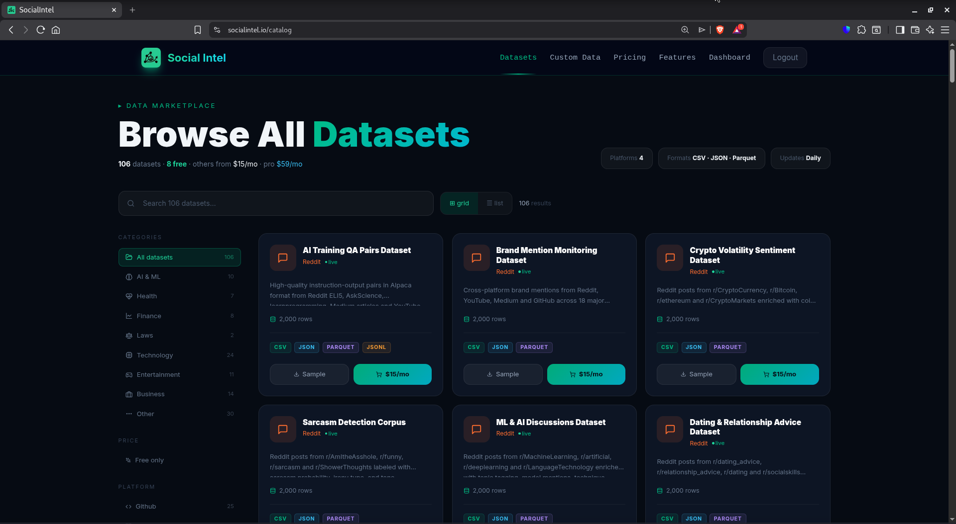The width and height of the screenshot is (956, 524).
Task: Switch to the Pricing tab
Action: click(629, 57)
